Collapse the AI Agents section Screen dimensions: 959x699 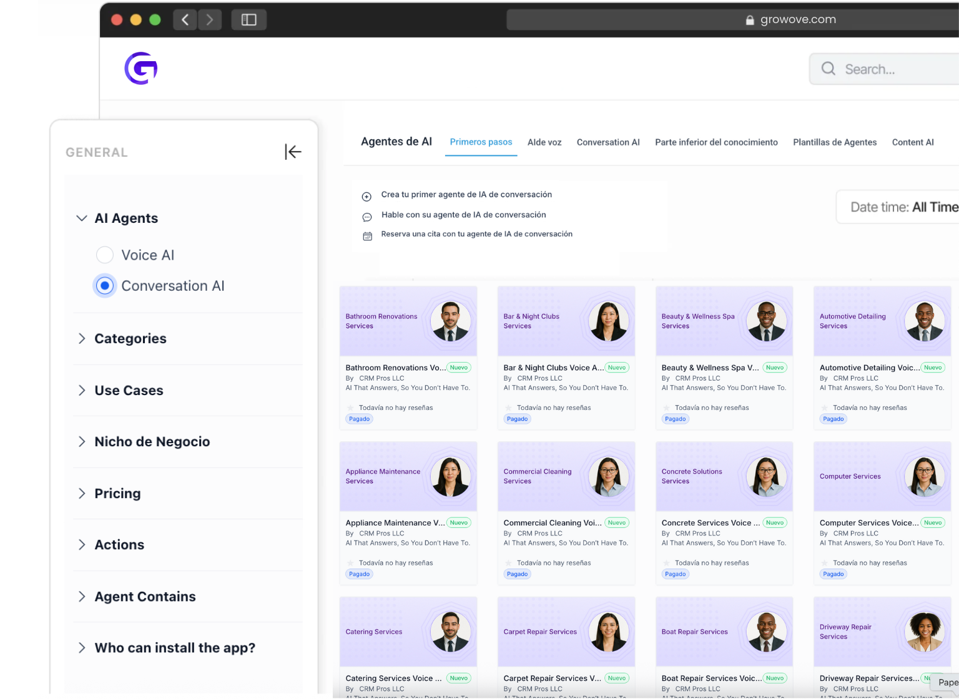coord(82,218)
